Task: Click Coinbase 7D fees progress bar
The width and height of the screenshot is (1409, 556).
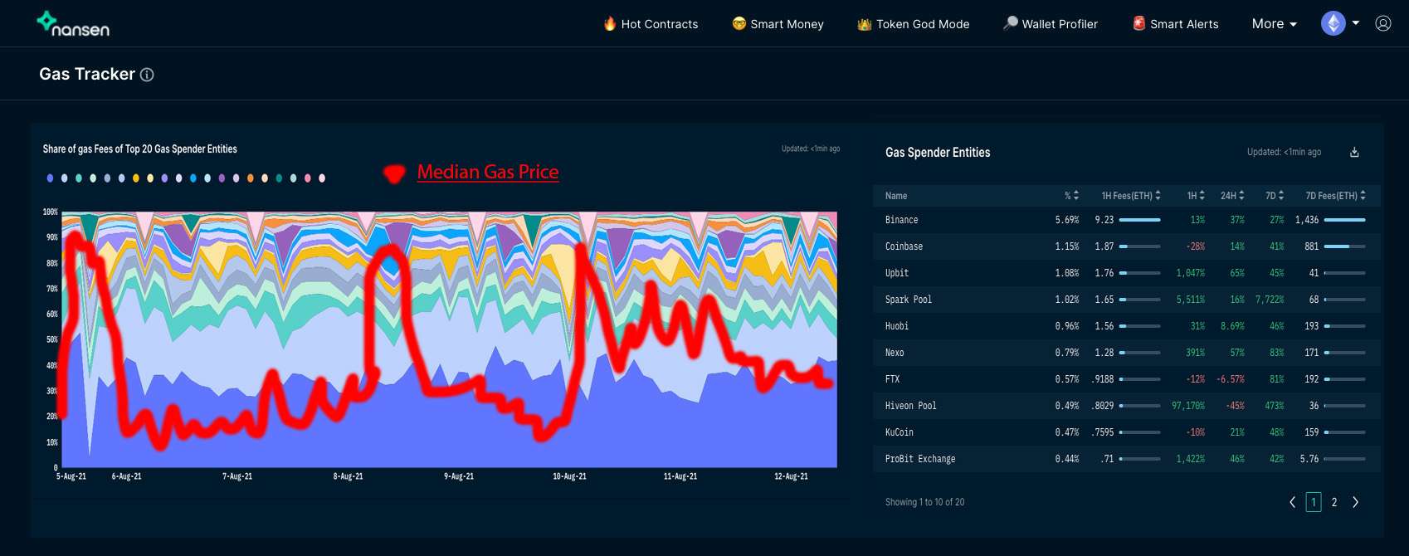Action: coord(1344,246)
